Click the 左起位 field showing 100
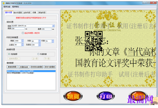The image size is (158, 108). [35, 45]
